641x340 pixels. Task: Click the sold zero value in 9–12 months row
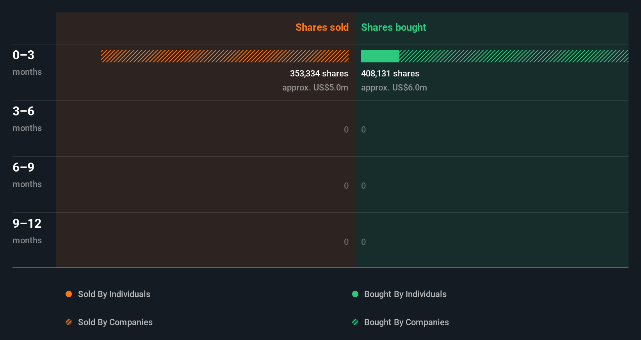346,242
